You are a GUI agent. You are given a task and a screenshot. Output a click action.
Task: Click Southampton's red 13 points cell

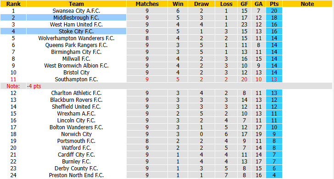click(x=274, y=79)
